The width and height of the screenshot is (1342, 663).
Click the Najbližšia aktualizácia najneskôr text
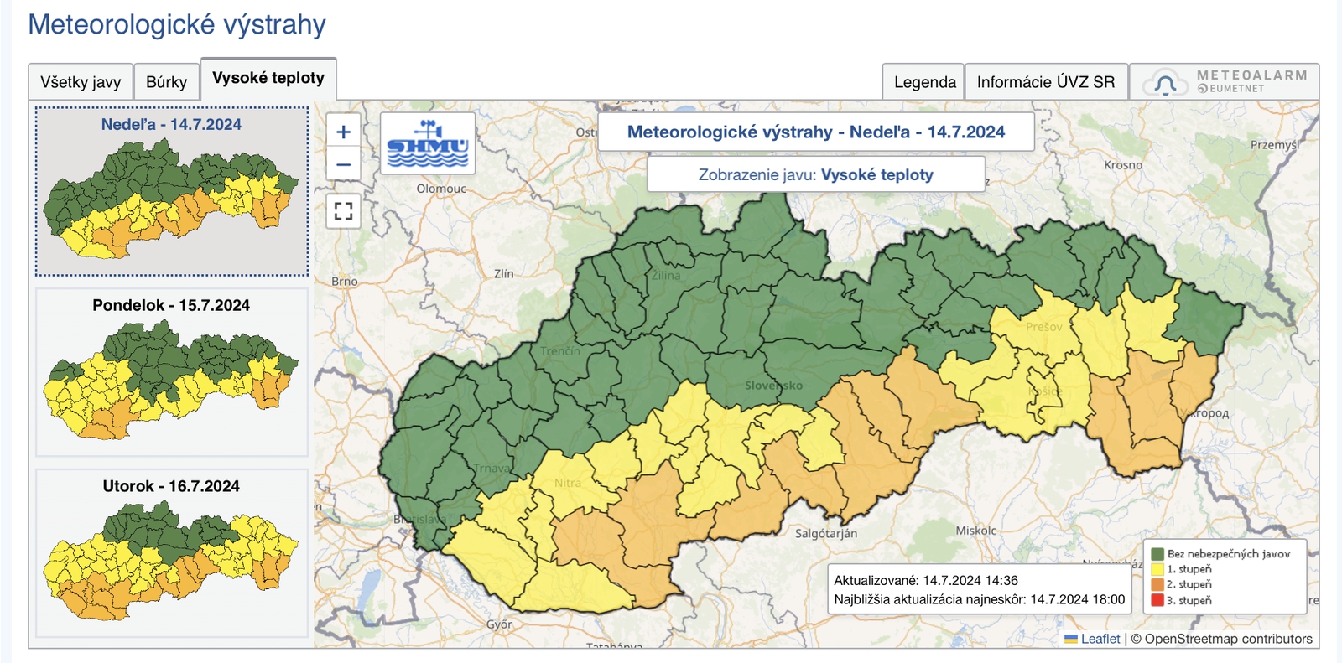click(x=979, y=599)
